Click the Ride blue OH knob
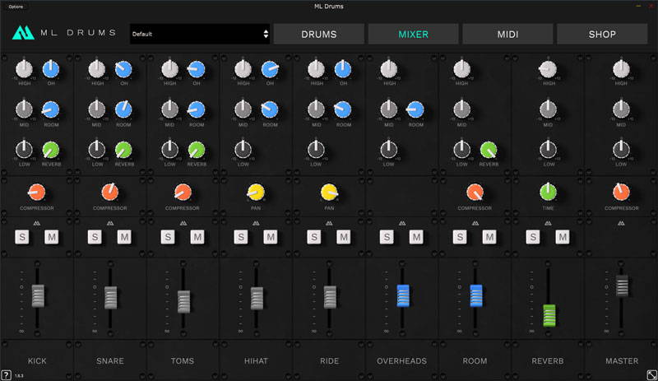Screen dimensions: 658x381 [x=343, y=69]
